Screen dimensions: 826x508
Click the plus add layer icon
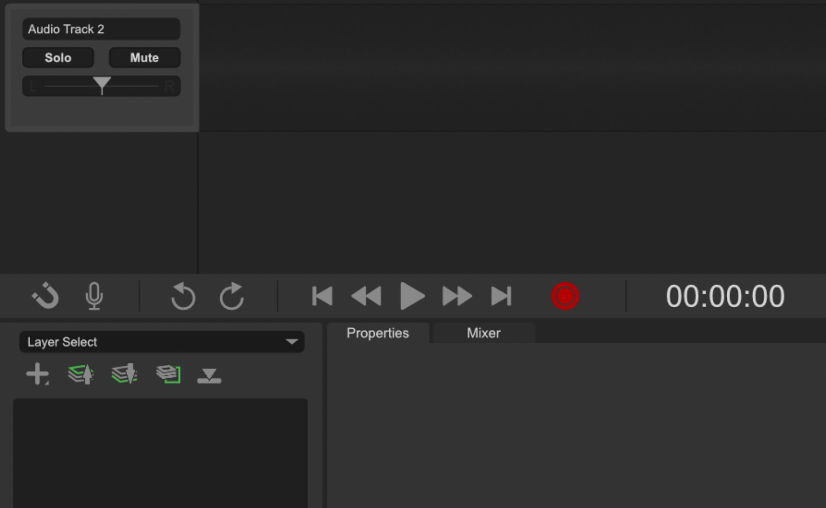38,374
